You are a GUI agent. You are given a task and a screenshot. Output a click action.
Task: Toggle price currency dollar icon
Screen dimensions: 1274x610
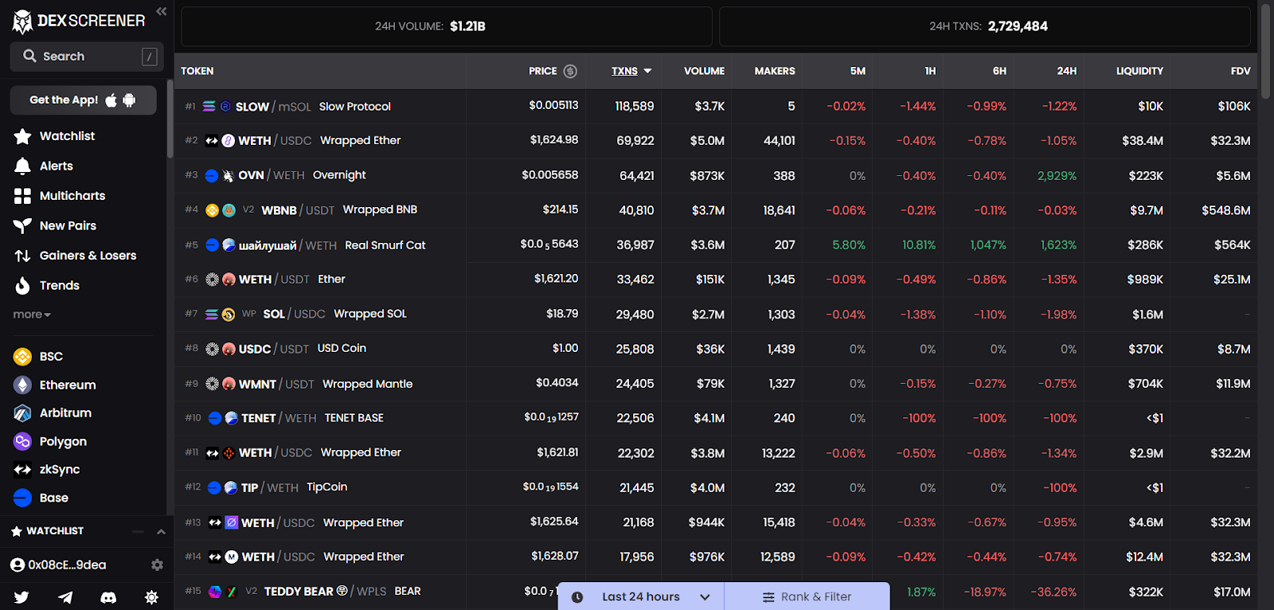tap(570, 72)
